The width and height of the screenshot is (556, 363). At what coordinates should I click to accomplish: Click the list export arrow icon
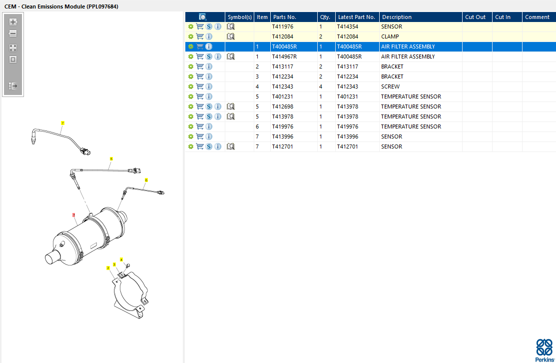click(13, 86)
